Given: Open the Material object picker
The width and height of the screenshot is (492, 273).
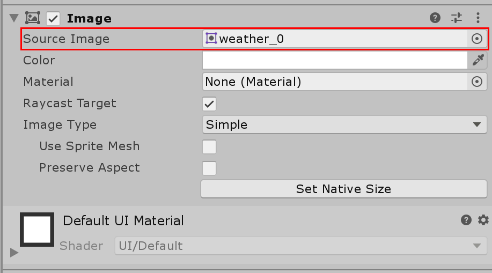Looking at the screenshot, I should (x=477, y=82).
